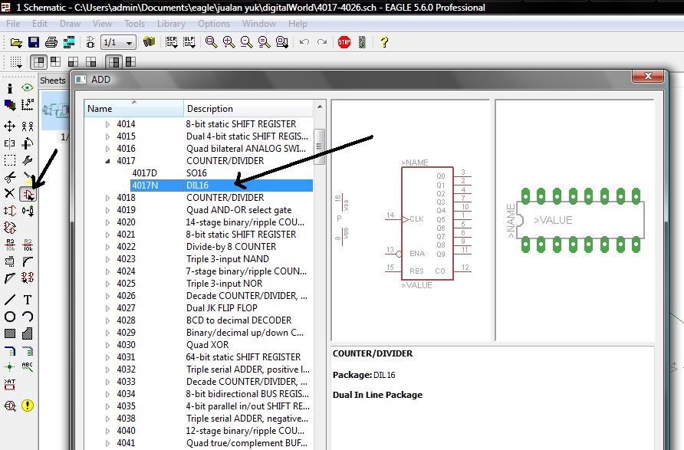The image size is (684, 450).
Task: Click the Save floppy disk icon
Action: pyautogui.click(x=33, y=42)
